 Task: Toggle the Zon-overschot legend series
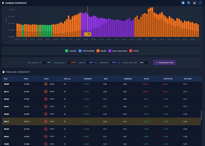click(118, 51)
